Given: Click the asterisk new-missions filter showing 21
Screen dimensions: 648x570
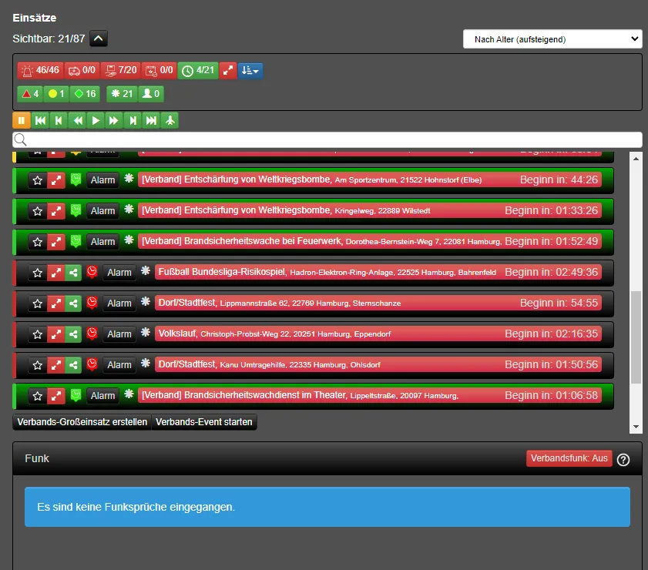Looking at the screenshot, I should point(122,94).
